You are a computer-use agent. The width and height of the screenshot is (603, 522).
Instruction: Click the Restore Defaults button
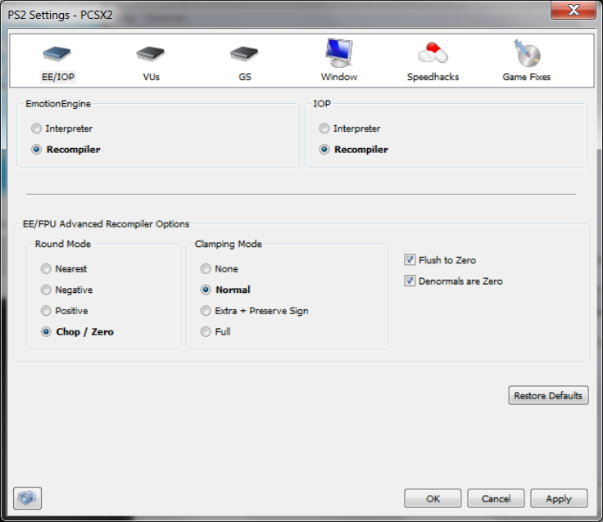tap(548, 395)
